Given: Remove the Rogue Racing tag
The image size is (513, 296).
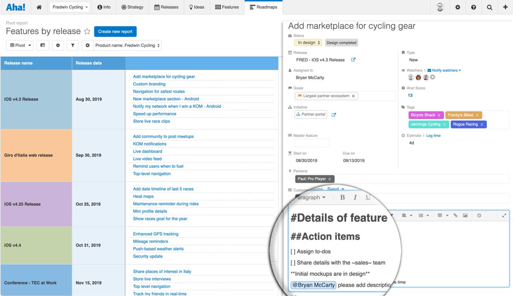Looking at the screenshot, I should pos(482,124).
